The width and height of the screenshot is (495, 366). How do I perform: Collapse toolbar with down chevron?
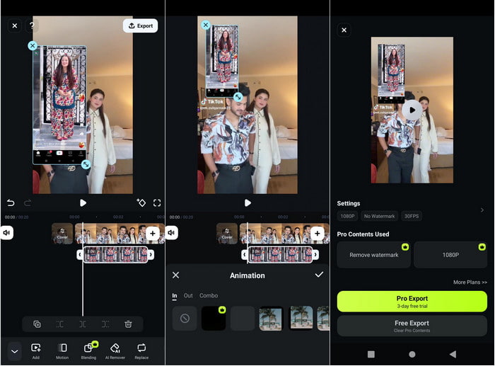click(15, 351)
